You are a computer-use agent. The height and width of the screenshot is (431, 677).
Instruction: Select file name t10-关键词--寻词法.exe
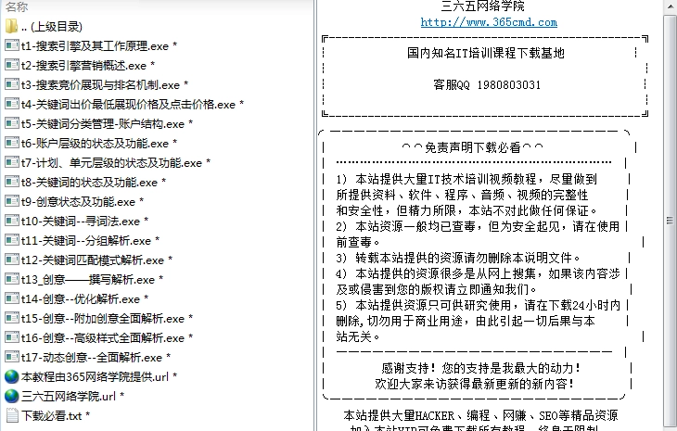(x=81, y=222)
